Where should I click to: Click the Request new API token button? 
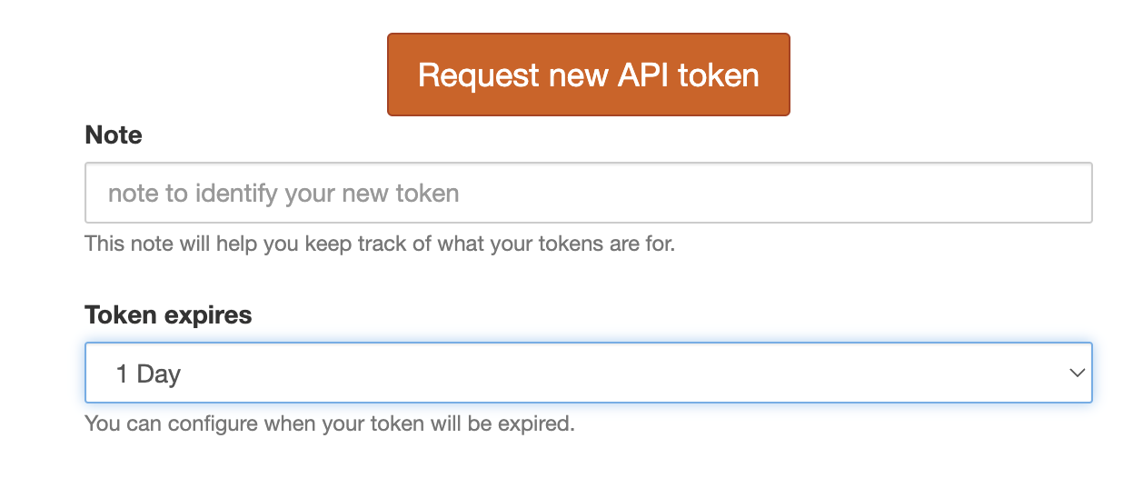(589, 75)
